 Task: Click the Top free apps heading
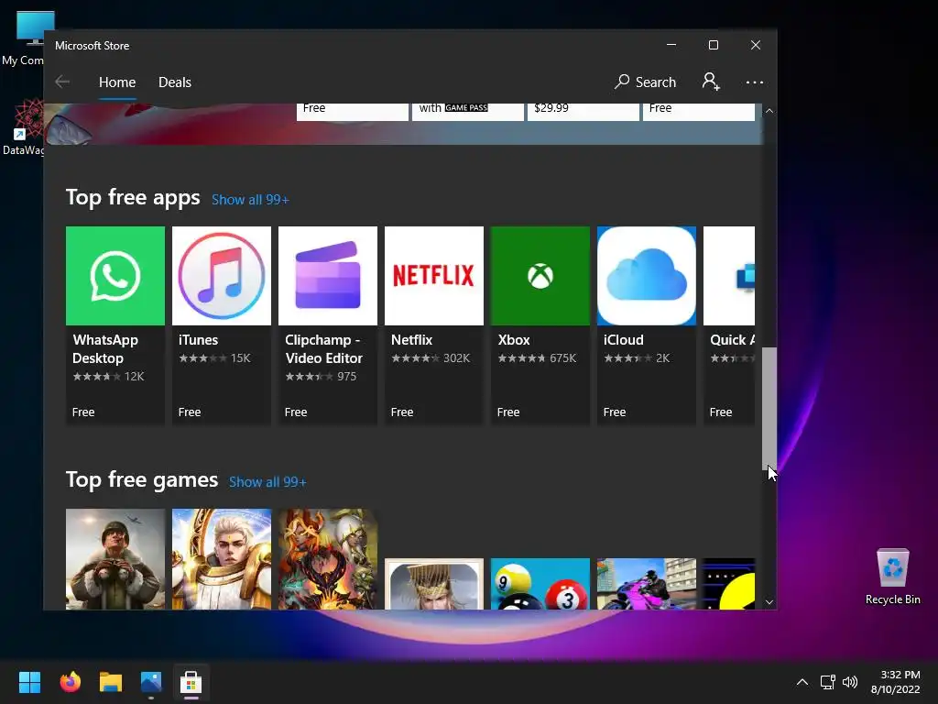pos(133,198)
